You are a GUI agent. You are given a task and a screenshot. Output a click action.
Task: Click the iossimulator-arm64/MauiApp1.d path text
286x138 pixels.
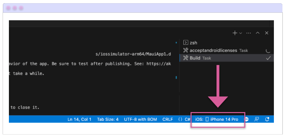pos(133,54)
